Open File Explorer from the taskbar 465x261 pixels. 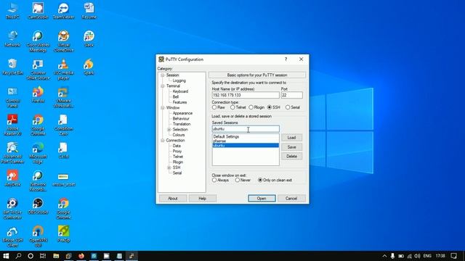point(56,256)
